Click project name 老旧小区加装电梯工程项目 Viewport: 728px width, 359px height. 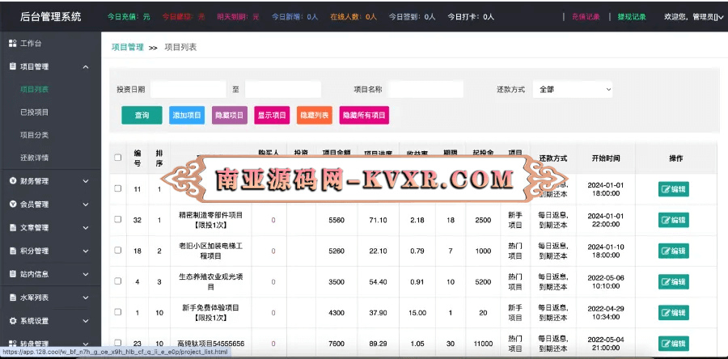click(211, 251)
